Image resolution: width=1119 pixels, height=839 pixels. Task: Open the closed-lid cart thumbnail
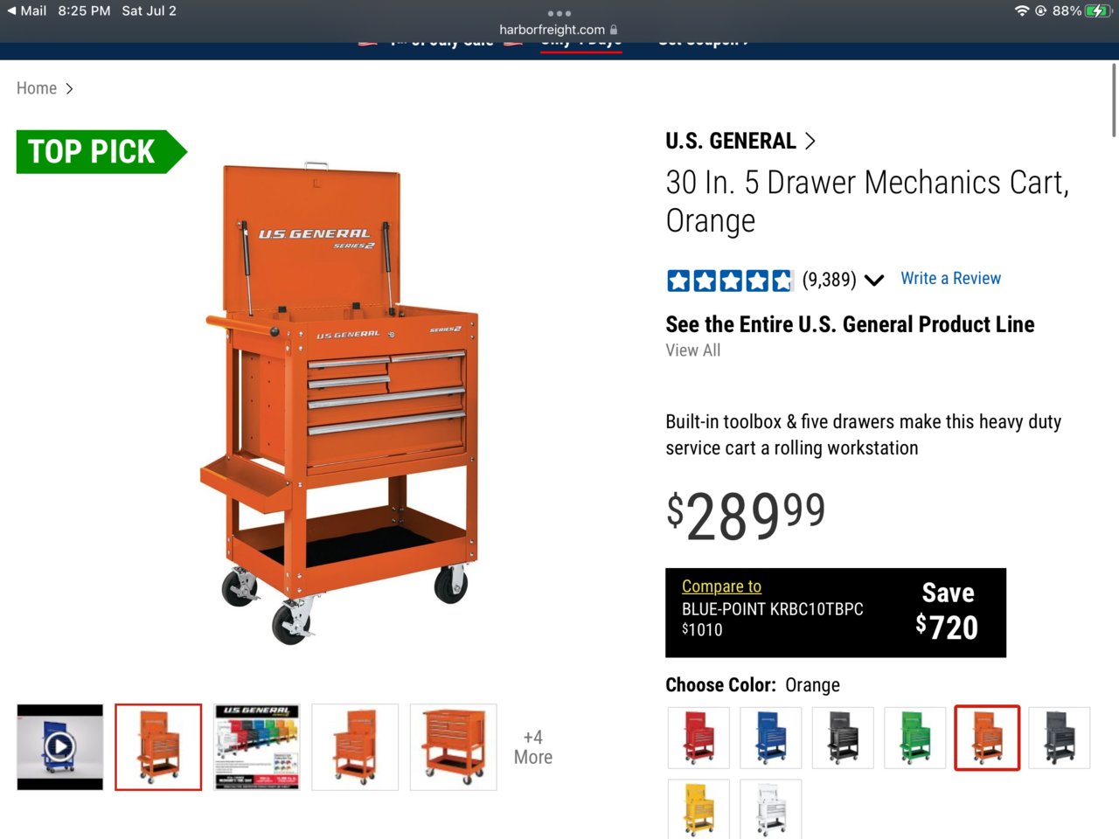pos(453,747)
